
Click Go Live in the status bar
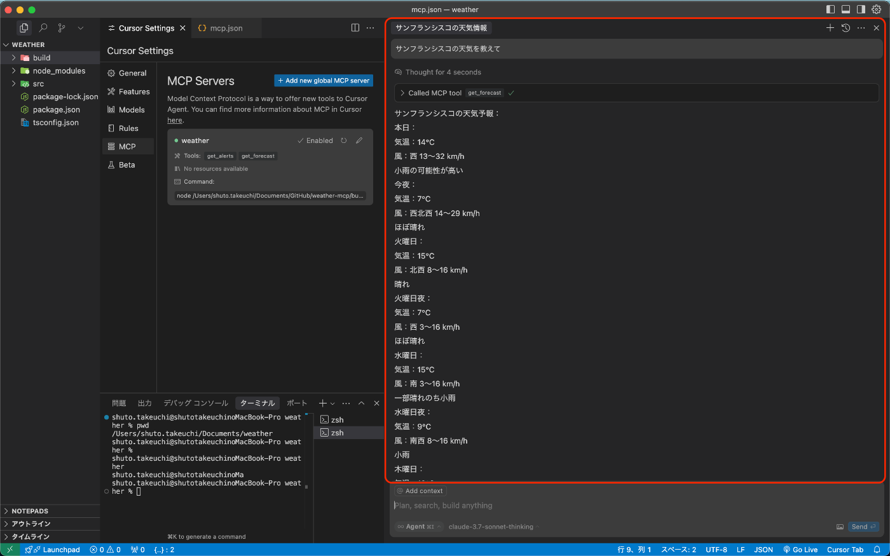click(800, 550)
